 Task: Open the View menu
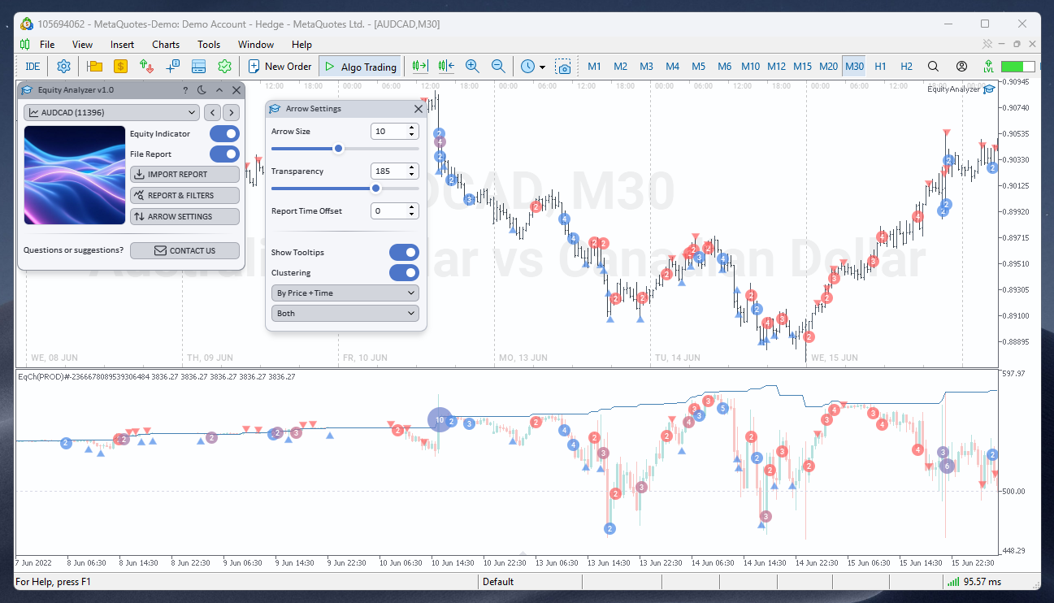point(82,45)
